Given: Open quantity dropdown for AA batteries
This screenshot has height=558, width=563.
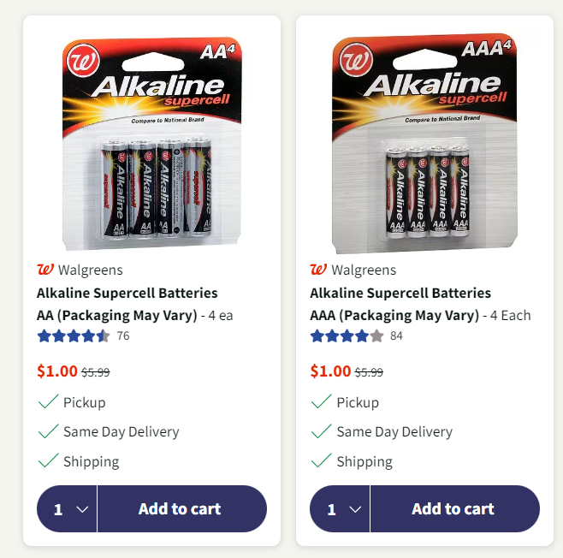Looking at the screenshot, I should point(68,509).
